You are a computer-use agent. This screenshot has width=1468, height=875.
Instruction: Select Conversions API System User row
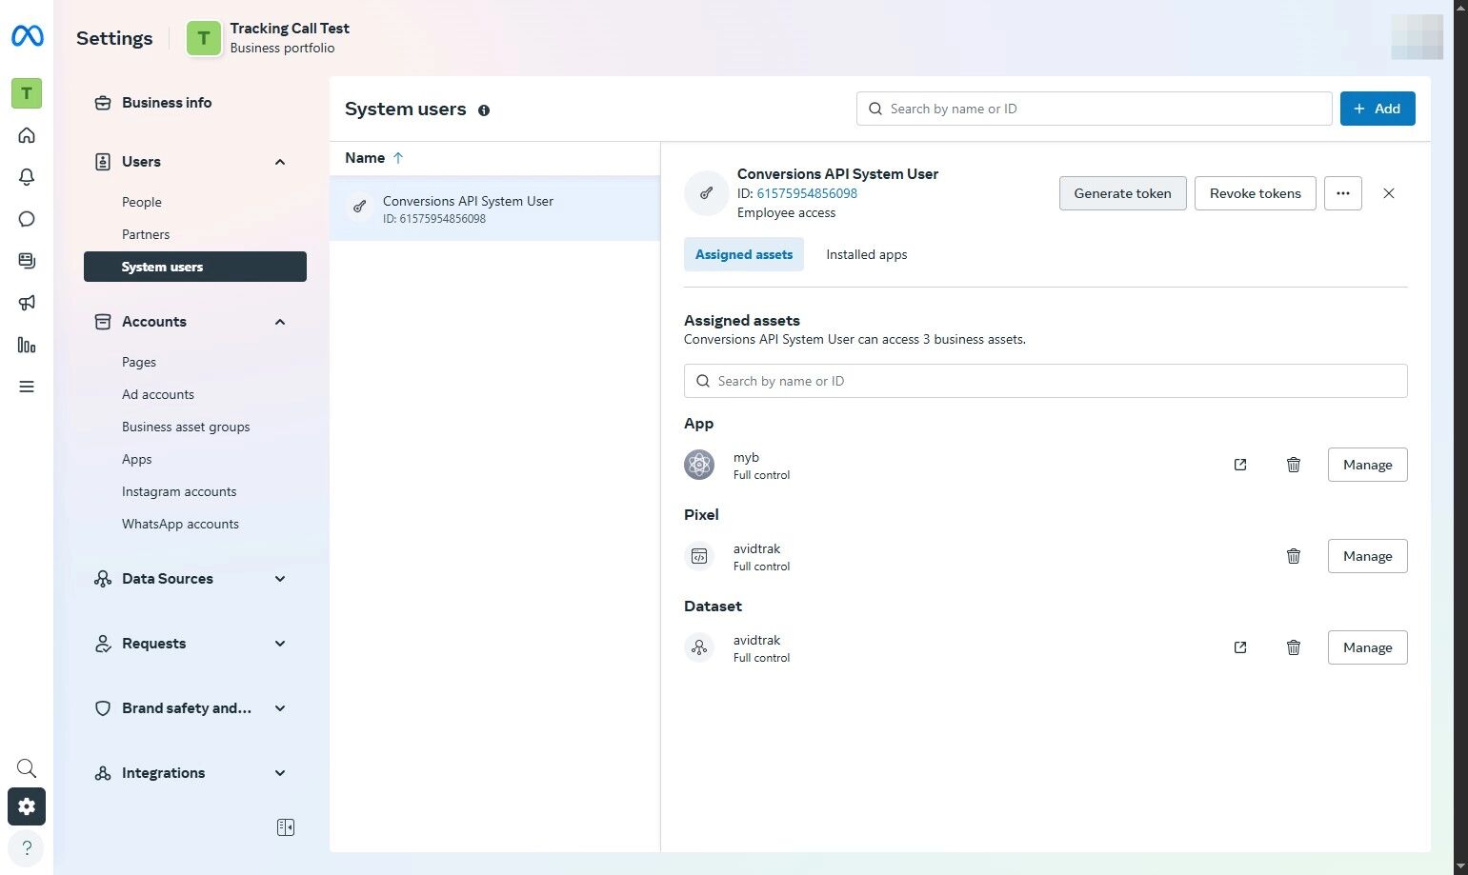tap(494, 209)
